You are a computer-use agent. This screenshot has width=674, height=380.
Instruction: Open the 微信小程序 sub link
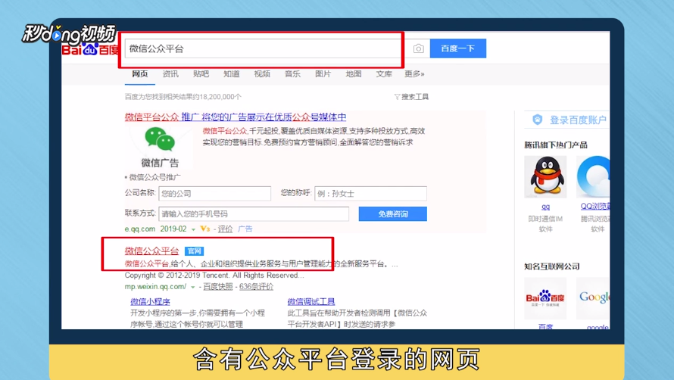point(150,301)
